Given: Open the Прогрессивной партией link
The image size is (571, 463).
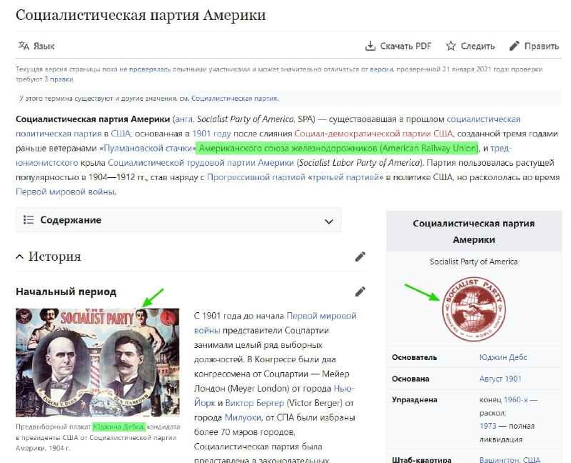Looking at the screenshot, I should point(256,177).
